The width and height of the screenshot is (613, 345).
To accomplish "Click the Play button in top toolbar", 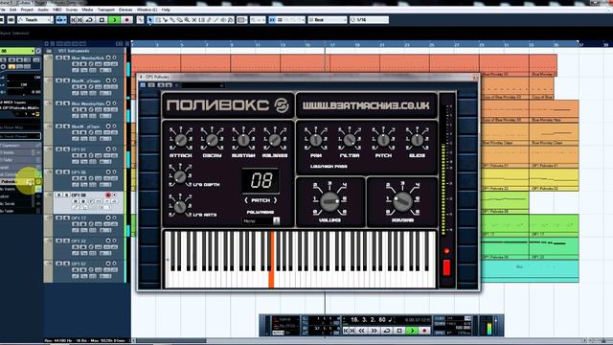I will tap(115, 19).
